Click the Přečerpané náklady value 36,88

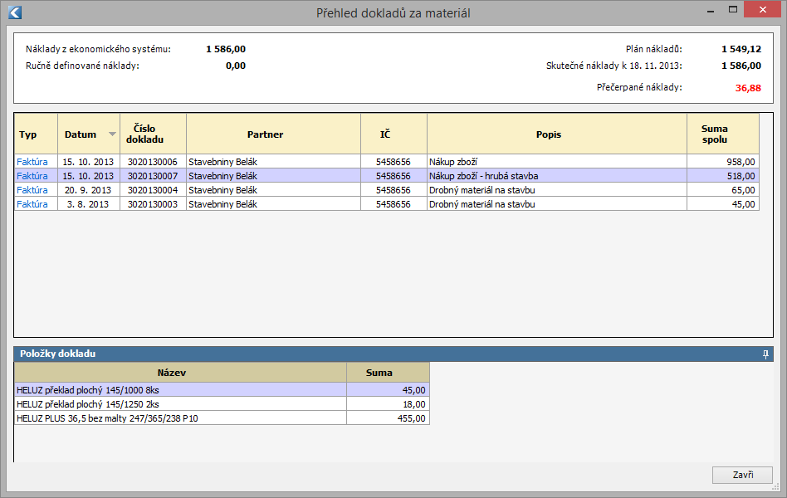(x=748, y=88)
